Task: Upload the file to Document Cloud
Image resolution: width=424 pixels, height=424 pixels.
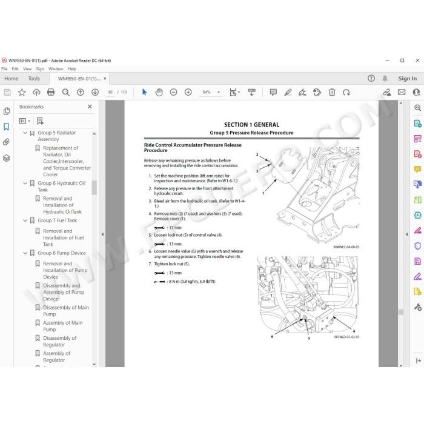Action: (36, 93)
